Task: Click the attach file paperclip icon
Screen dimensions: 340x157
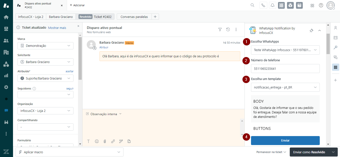Action: pos(105,141)
